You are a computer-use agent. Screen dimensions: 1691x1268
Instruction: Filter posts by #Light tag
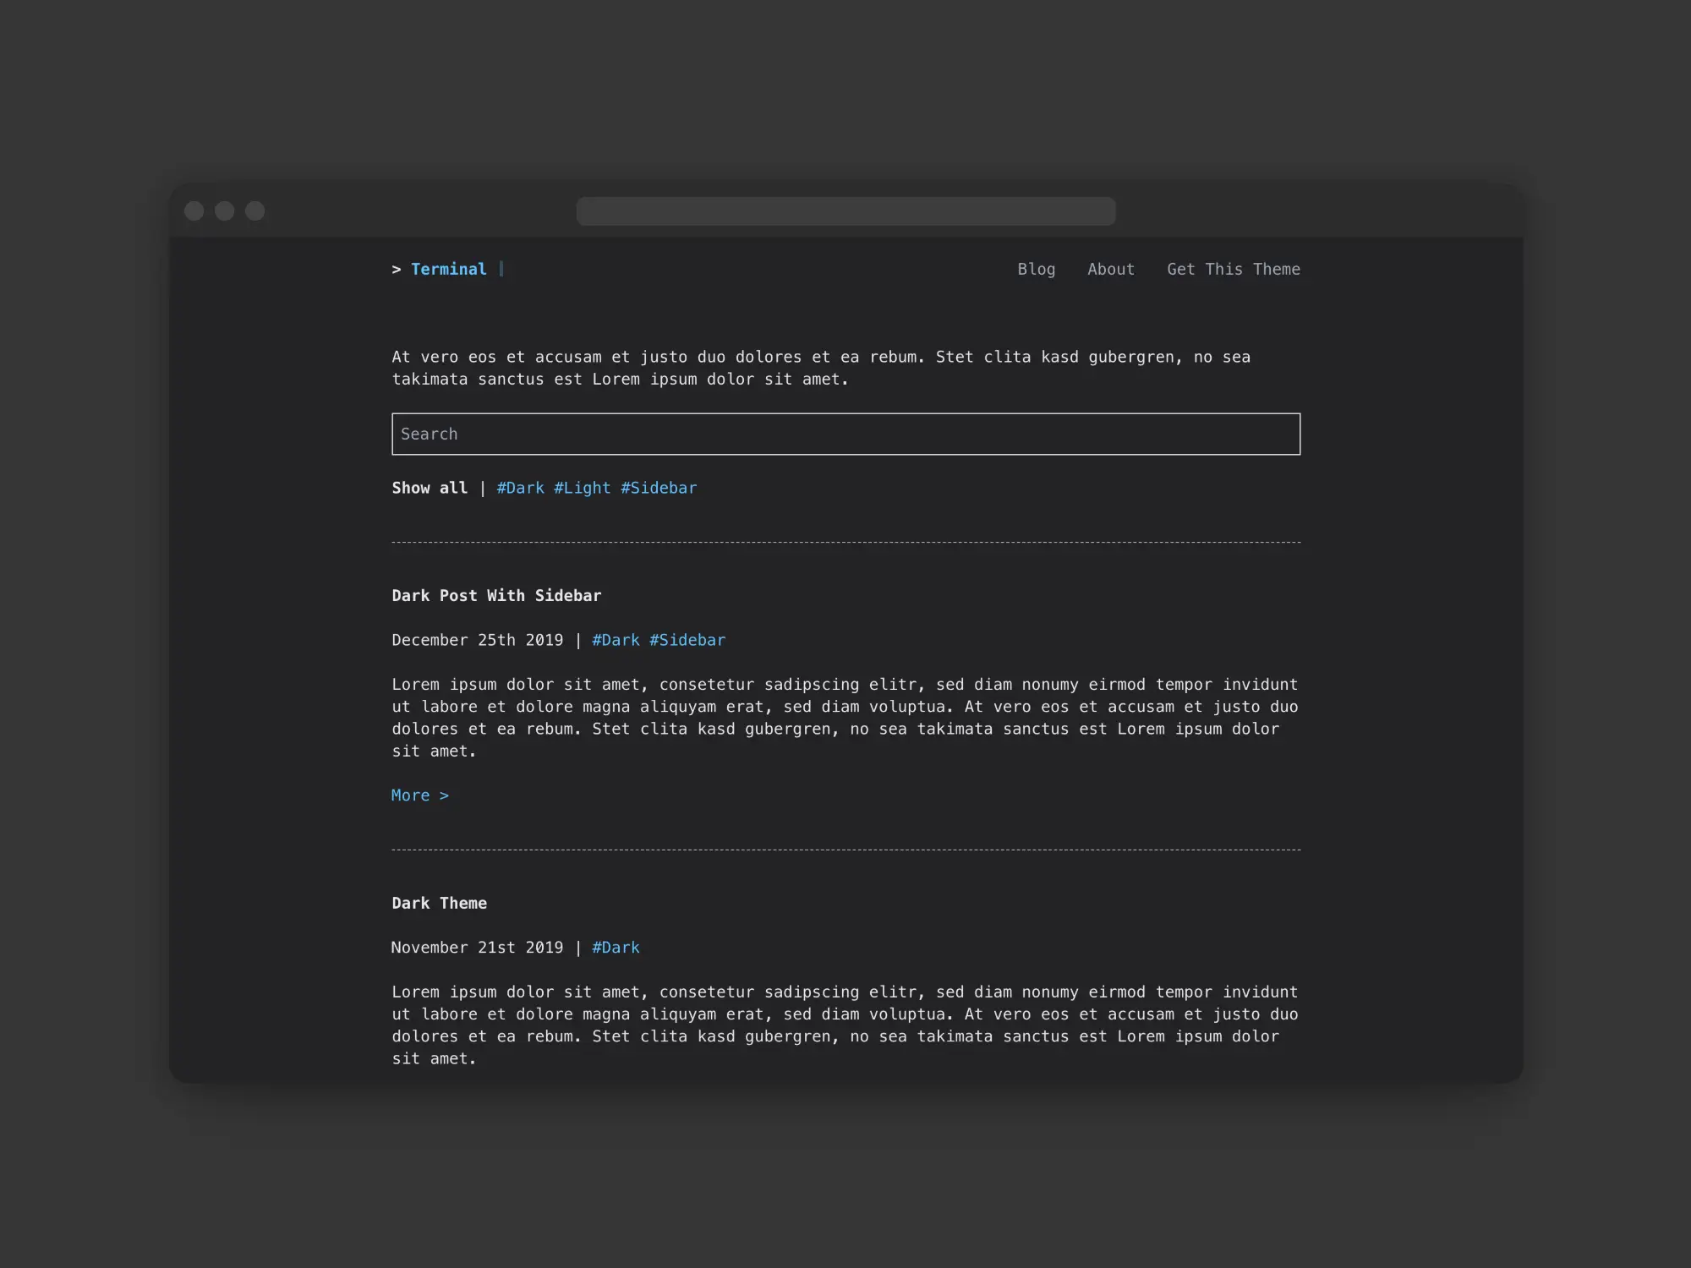point(582,488)
